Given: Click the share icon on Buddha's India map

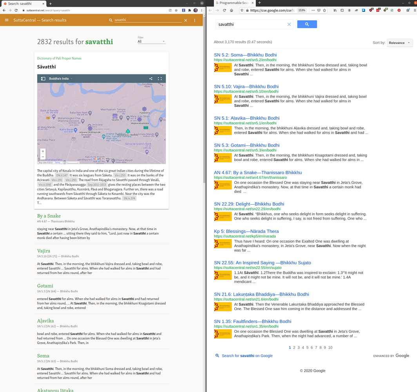Looking at the screenshot, I should click(151, 78).
